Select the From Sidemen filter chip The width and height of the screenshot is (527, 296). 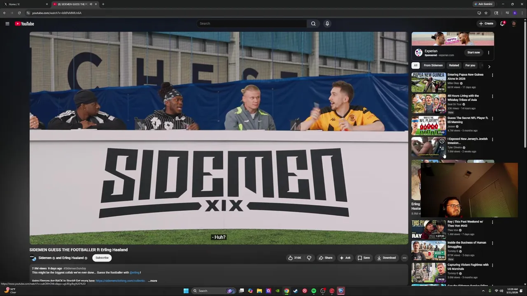pyautogui.click(x=433, y=65)
